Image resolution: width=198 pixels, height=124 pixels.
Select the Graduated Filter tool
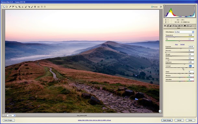coord(35,7)
